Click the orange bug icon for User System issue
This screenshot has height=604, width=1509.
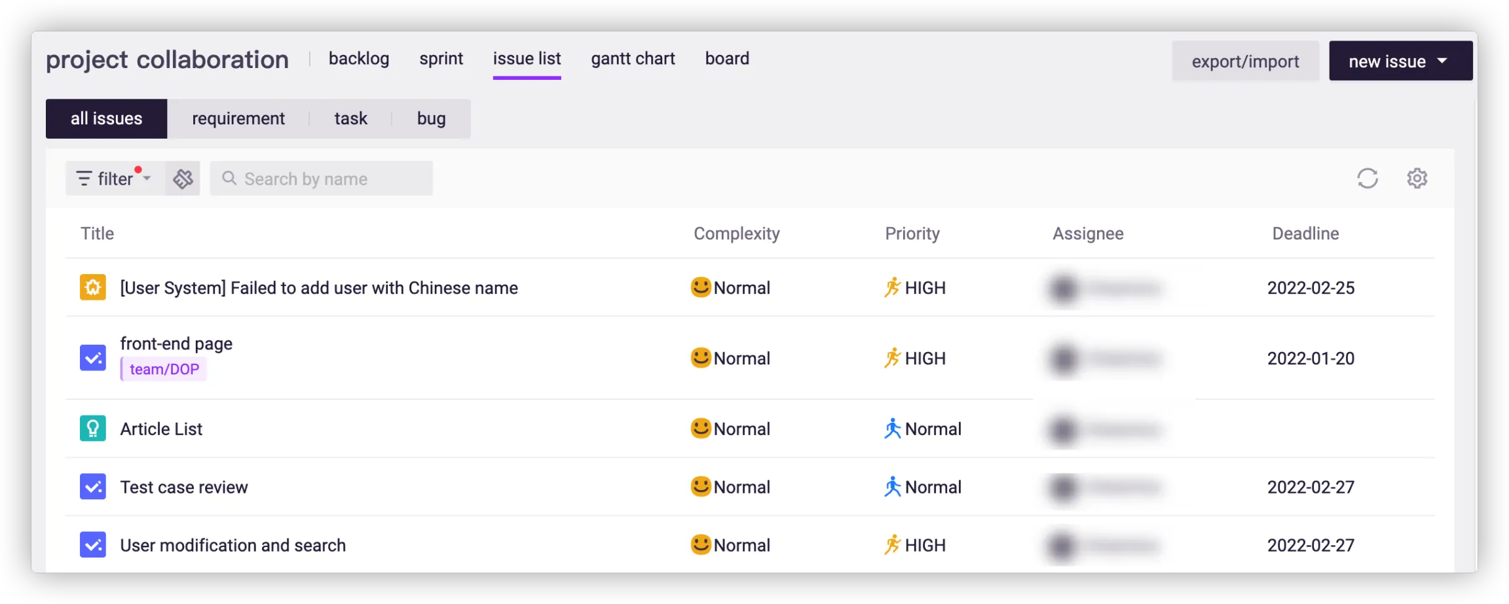tap(93, 287)
